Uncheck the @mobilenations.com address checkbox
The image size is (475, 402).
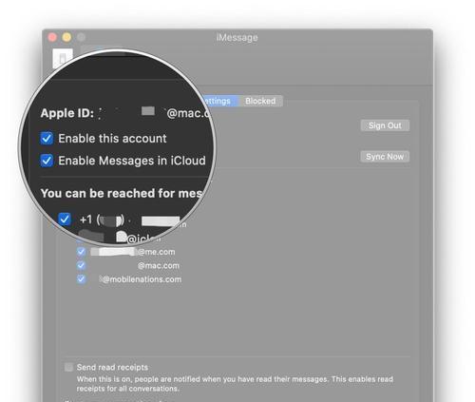coord(81,279)
